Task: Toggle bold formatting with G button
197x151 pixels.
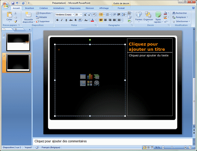Action: (x=57, y=20)
